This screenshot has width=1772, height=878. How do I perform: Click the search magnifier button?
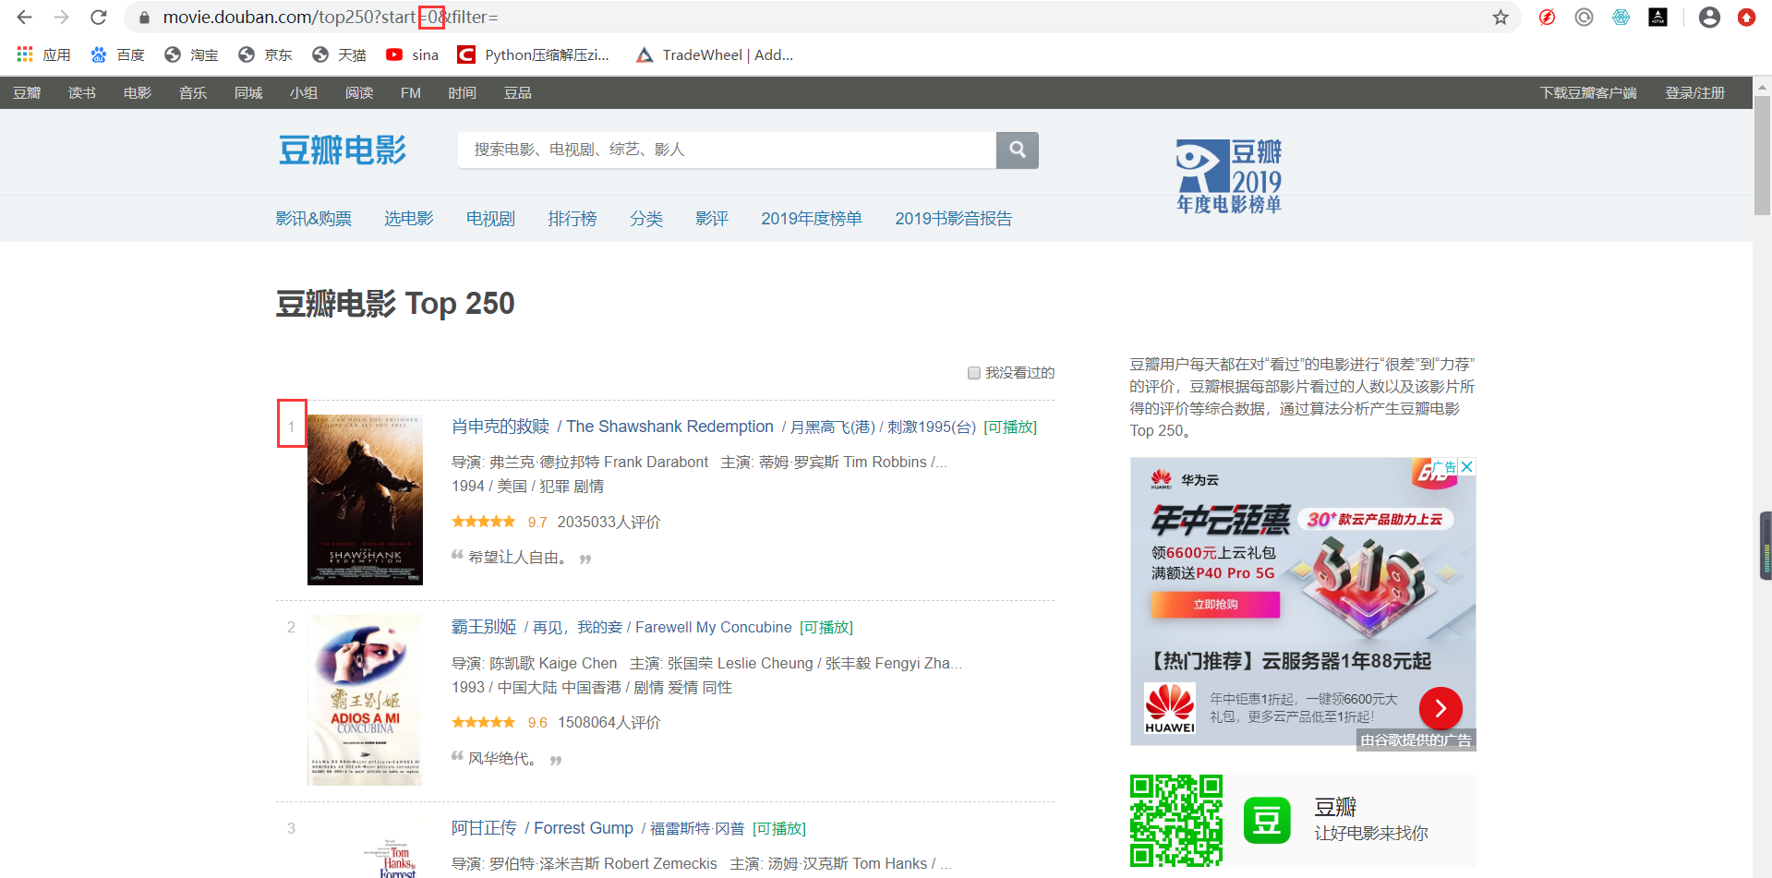click(x=1018, y=150)
